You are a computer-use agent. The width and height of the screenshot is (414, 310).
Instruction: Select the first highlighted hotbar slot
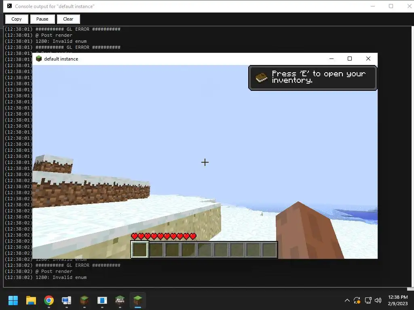[140, 249]
